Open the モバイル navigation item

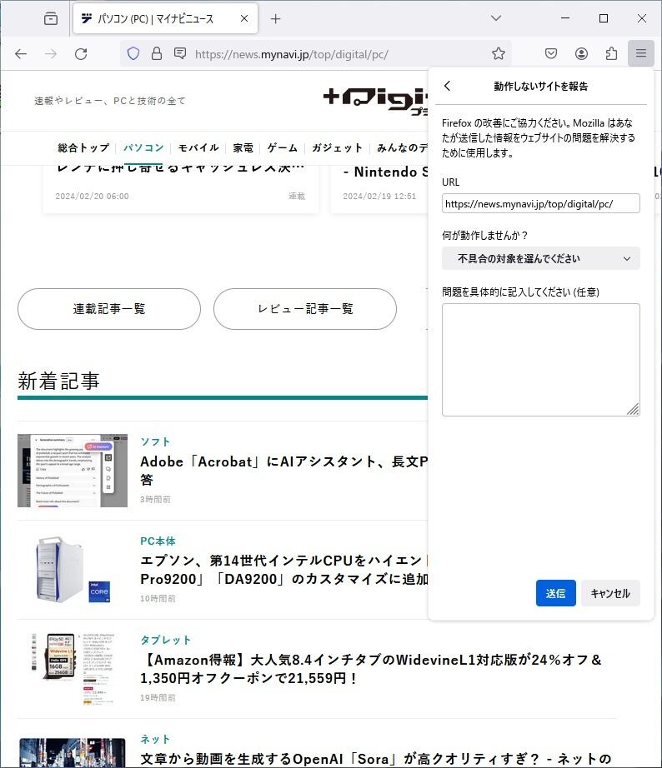pos(198,147)
